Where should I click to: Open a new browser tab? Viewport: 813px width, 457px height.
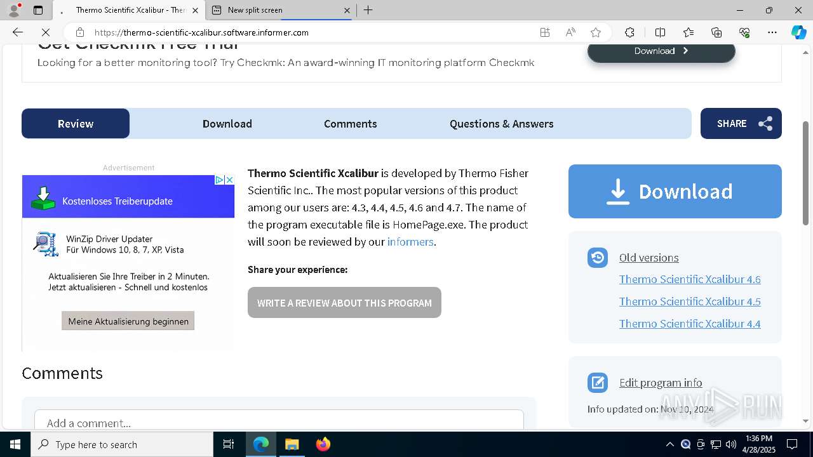tap(368, 10)
